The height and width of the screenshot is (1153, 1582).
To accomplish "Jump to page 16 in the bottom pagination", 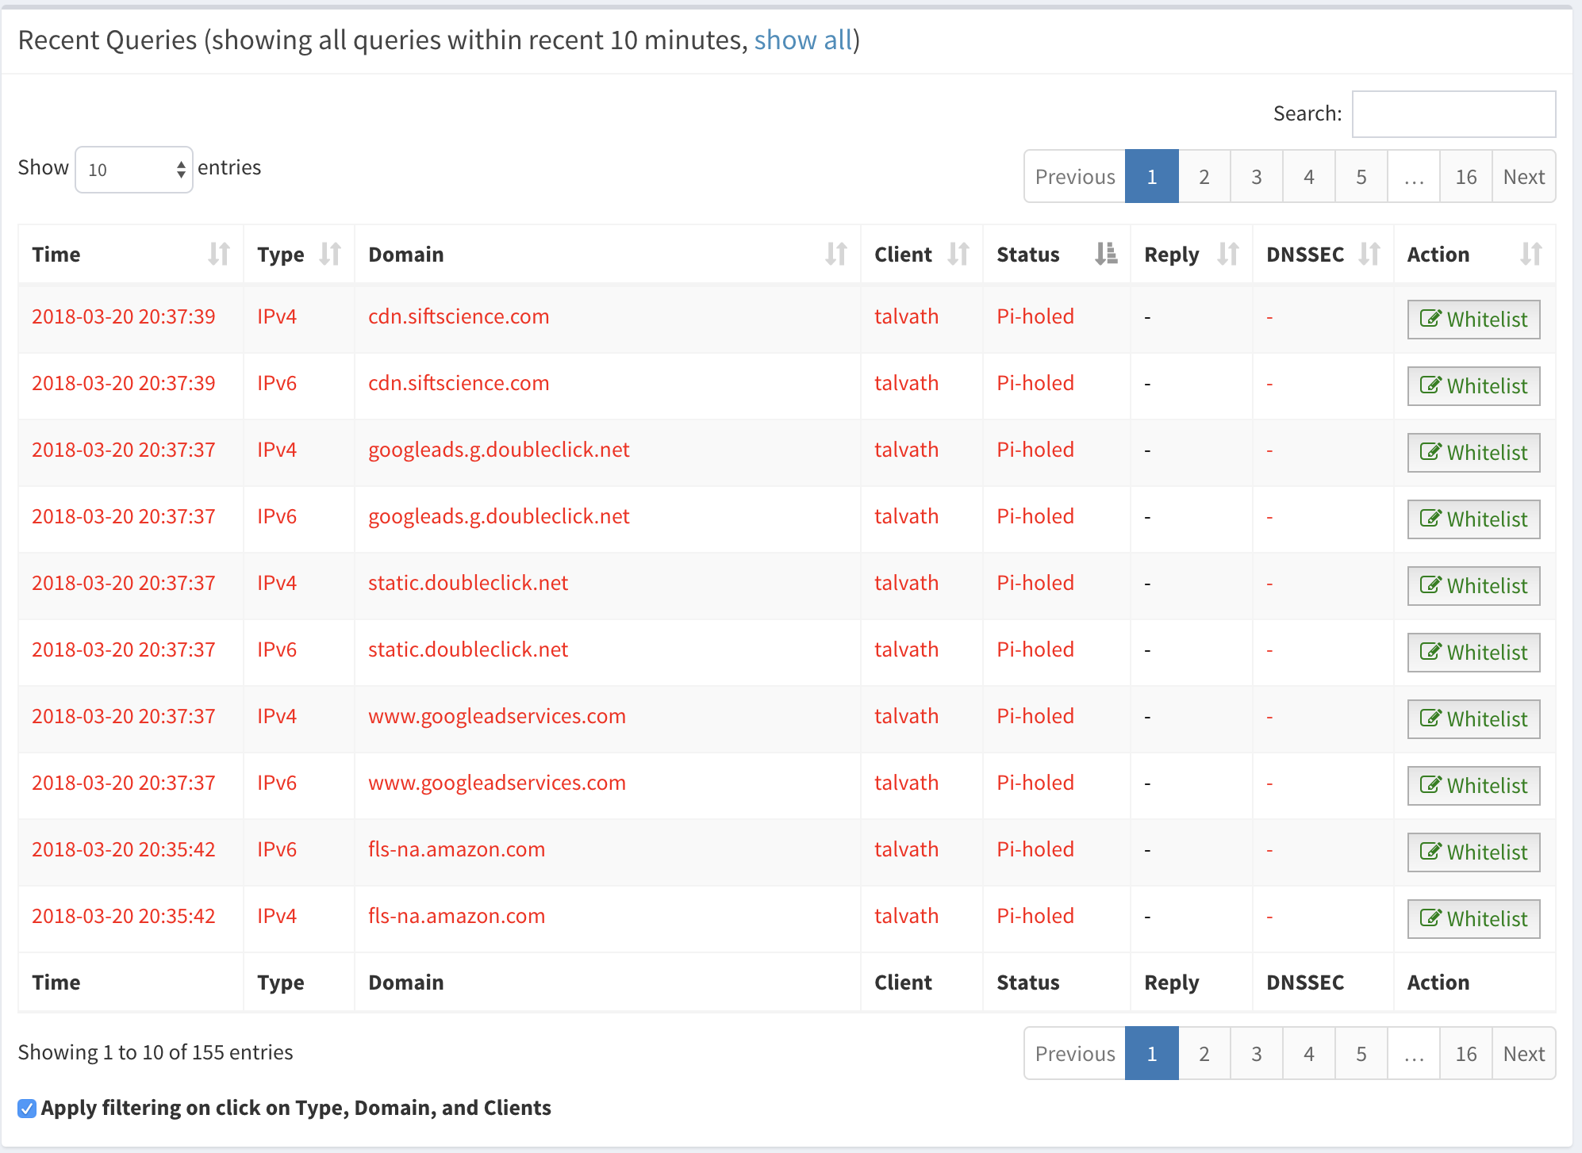I will [x=1465, y=1054].
